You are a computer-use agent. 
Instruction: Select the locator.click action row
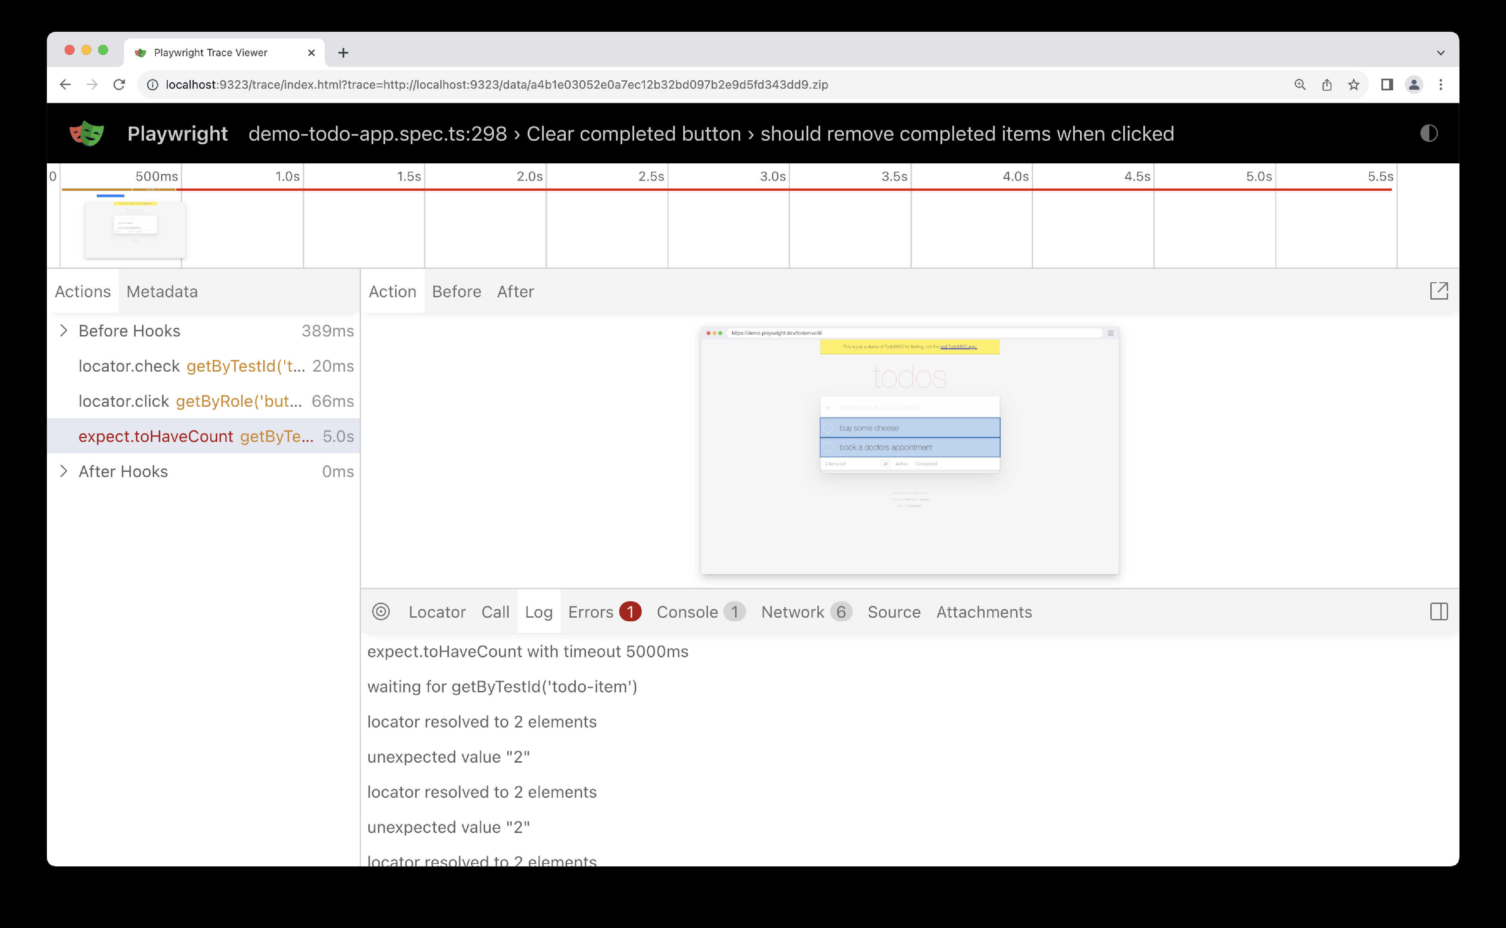pos(203,401)
